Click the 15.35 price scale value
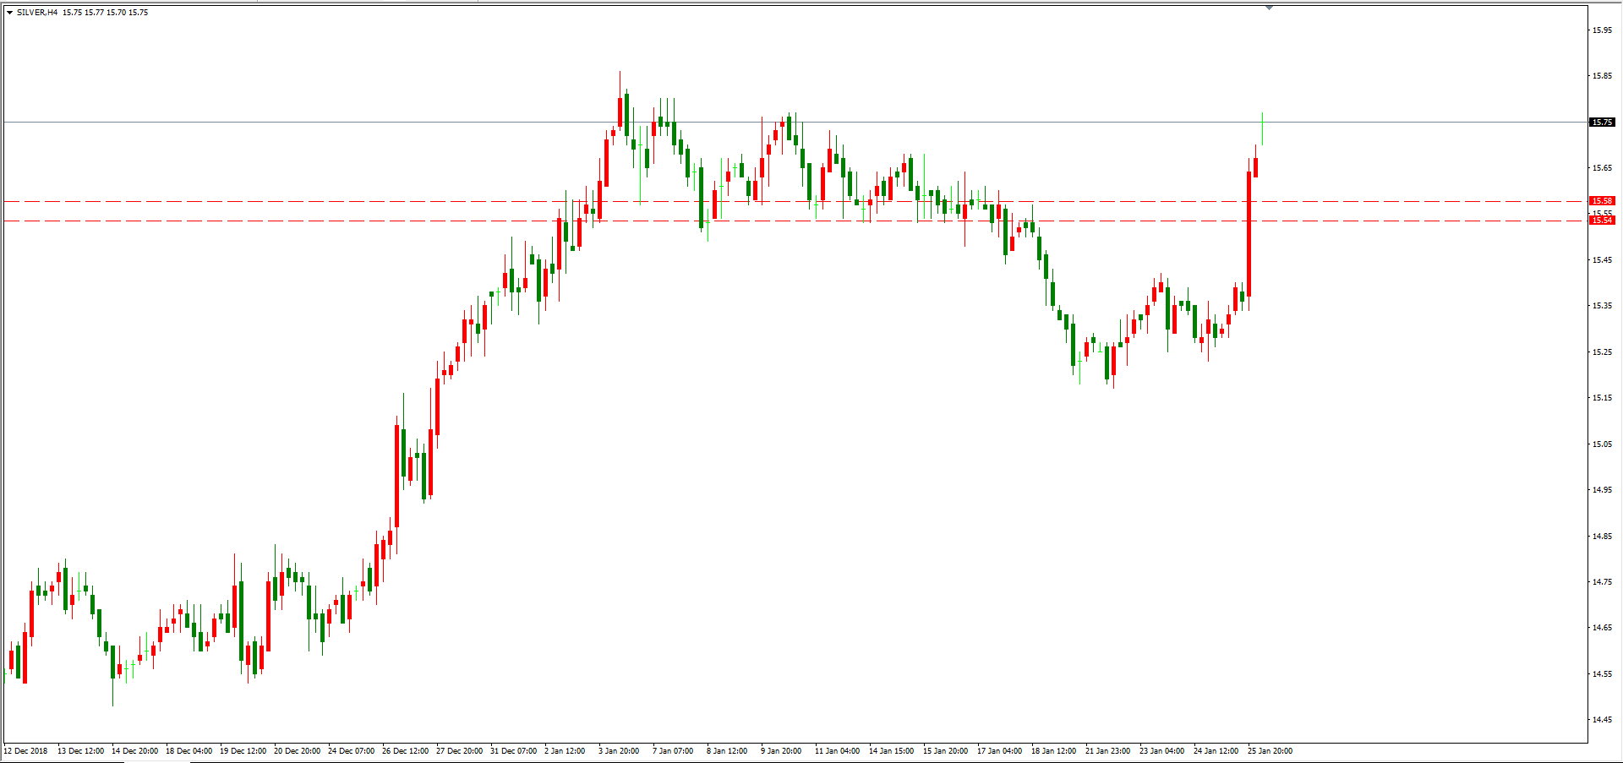The height and width of the screenshot is (763, 1623). click(1602, 306)
